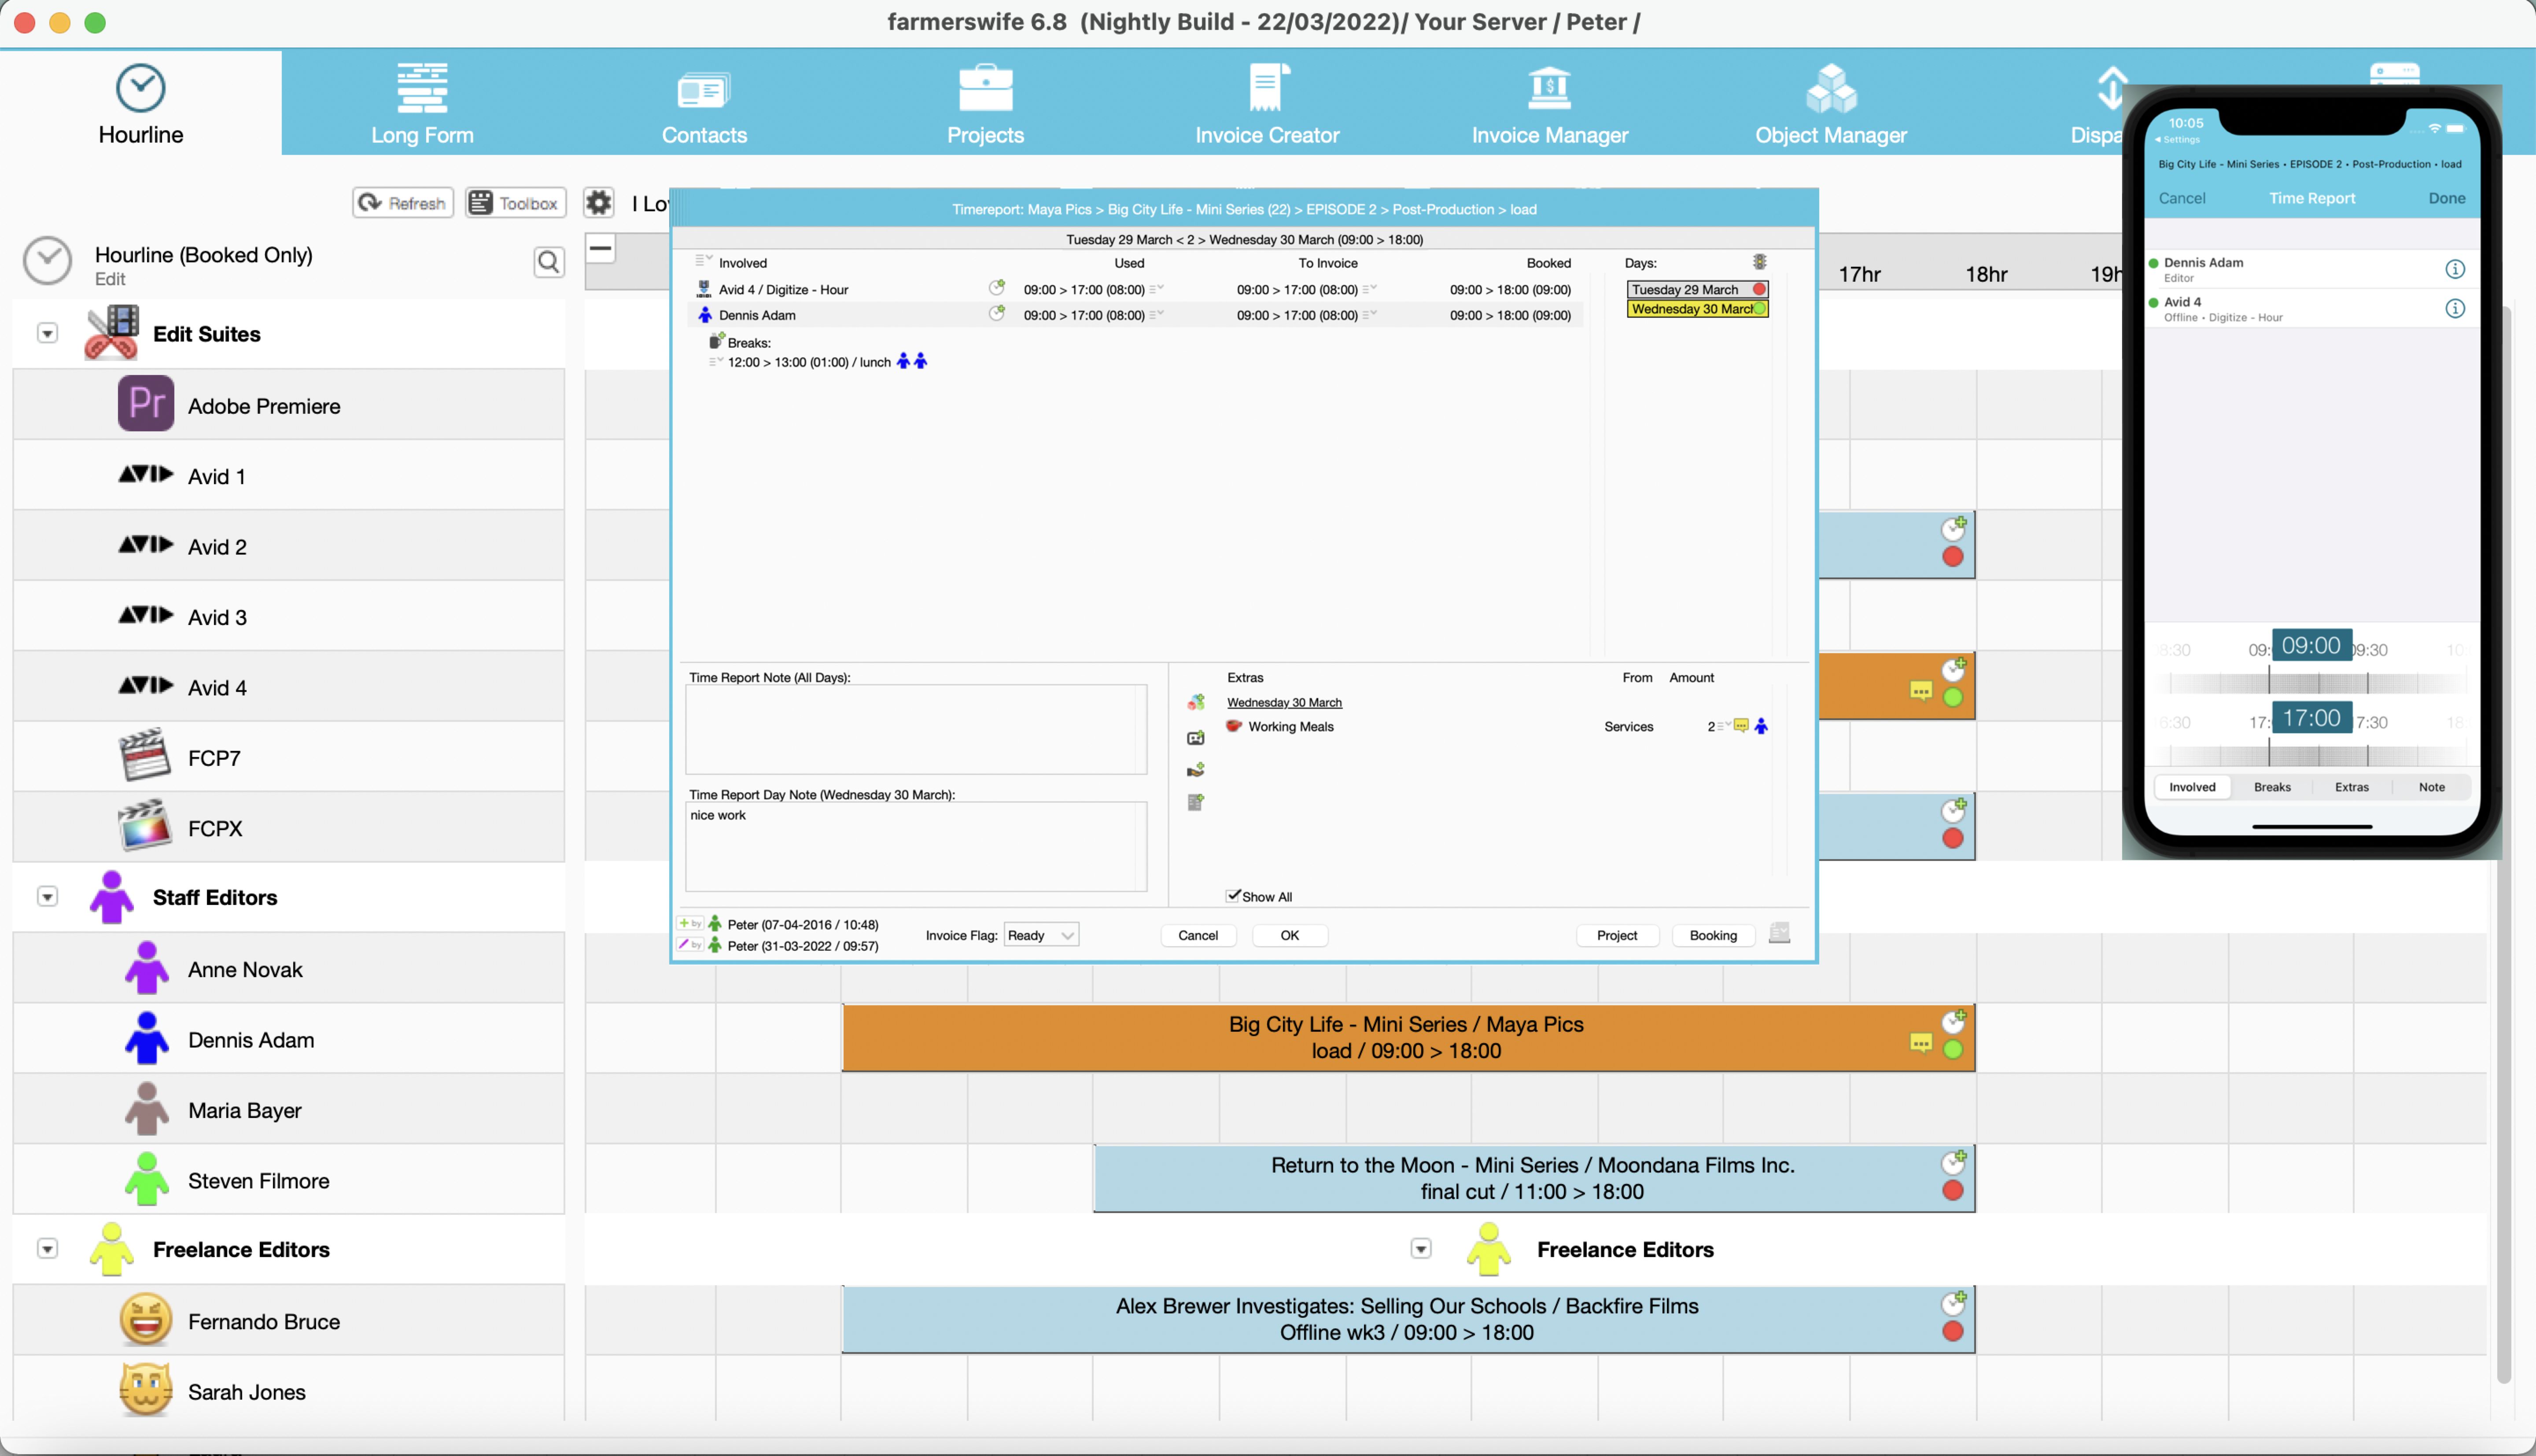Collapse the Staff Editors group
Screen dimensions: 2536x1456
47,897
